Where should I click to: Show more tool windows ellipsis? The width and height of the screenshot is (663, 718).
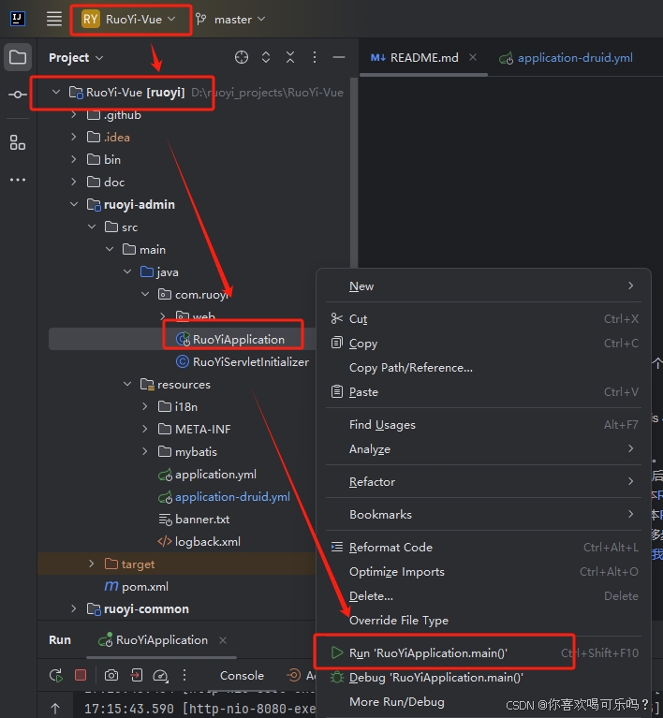click(x=18, y=180)
